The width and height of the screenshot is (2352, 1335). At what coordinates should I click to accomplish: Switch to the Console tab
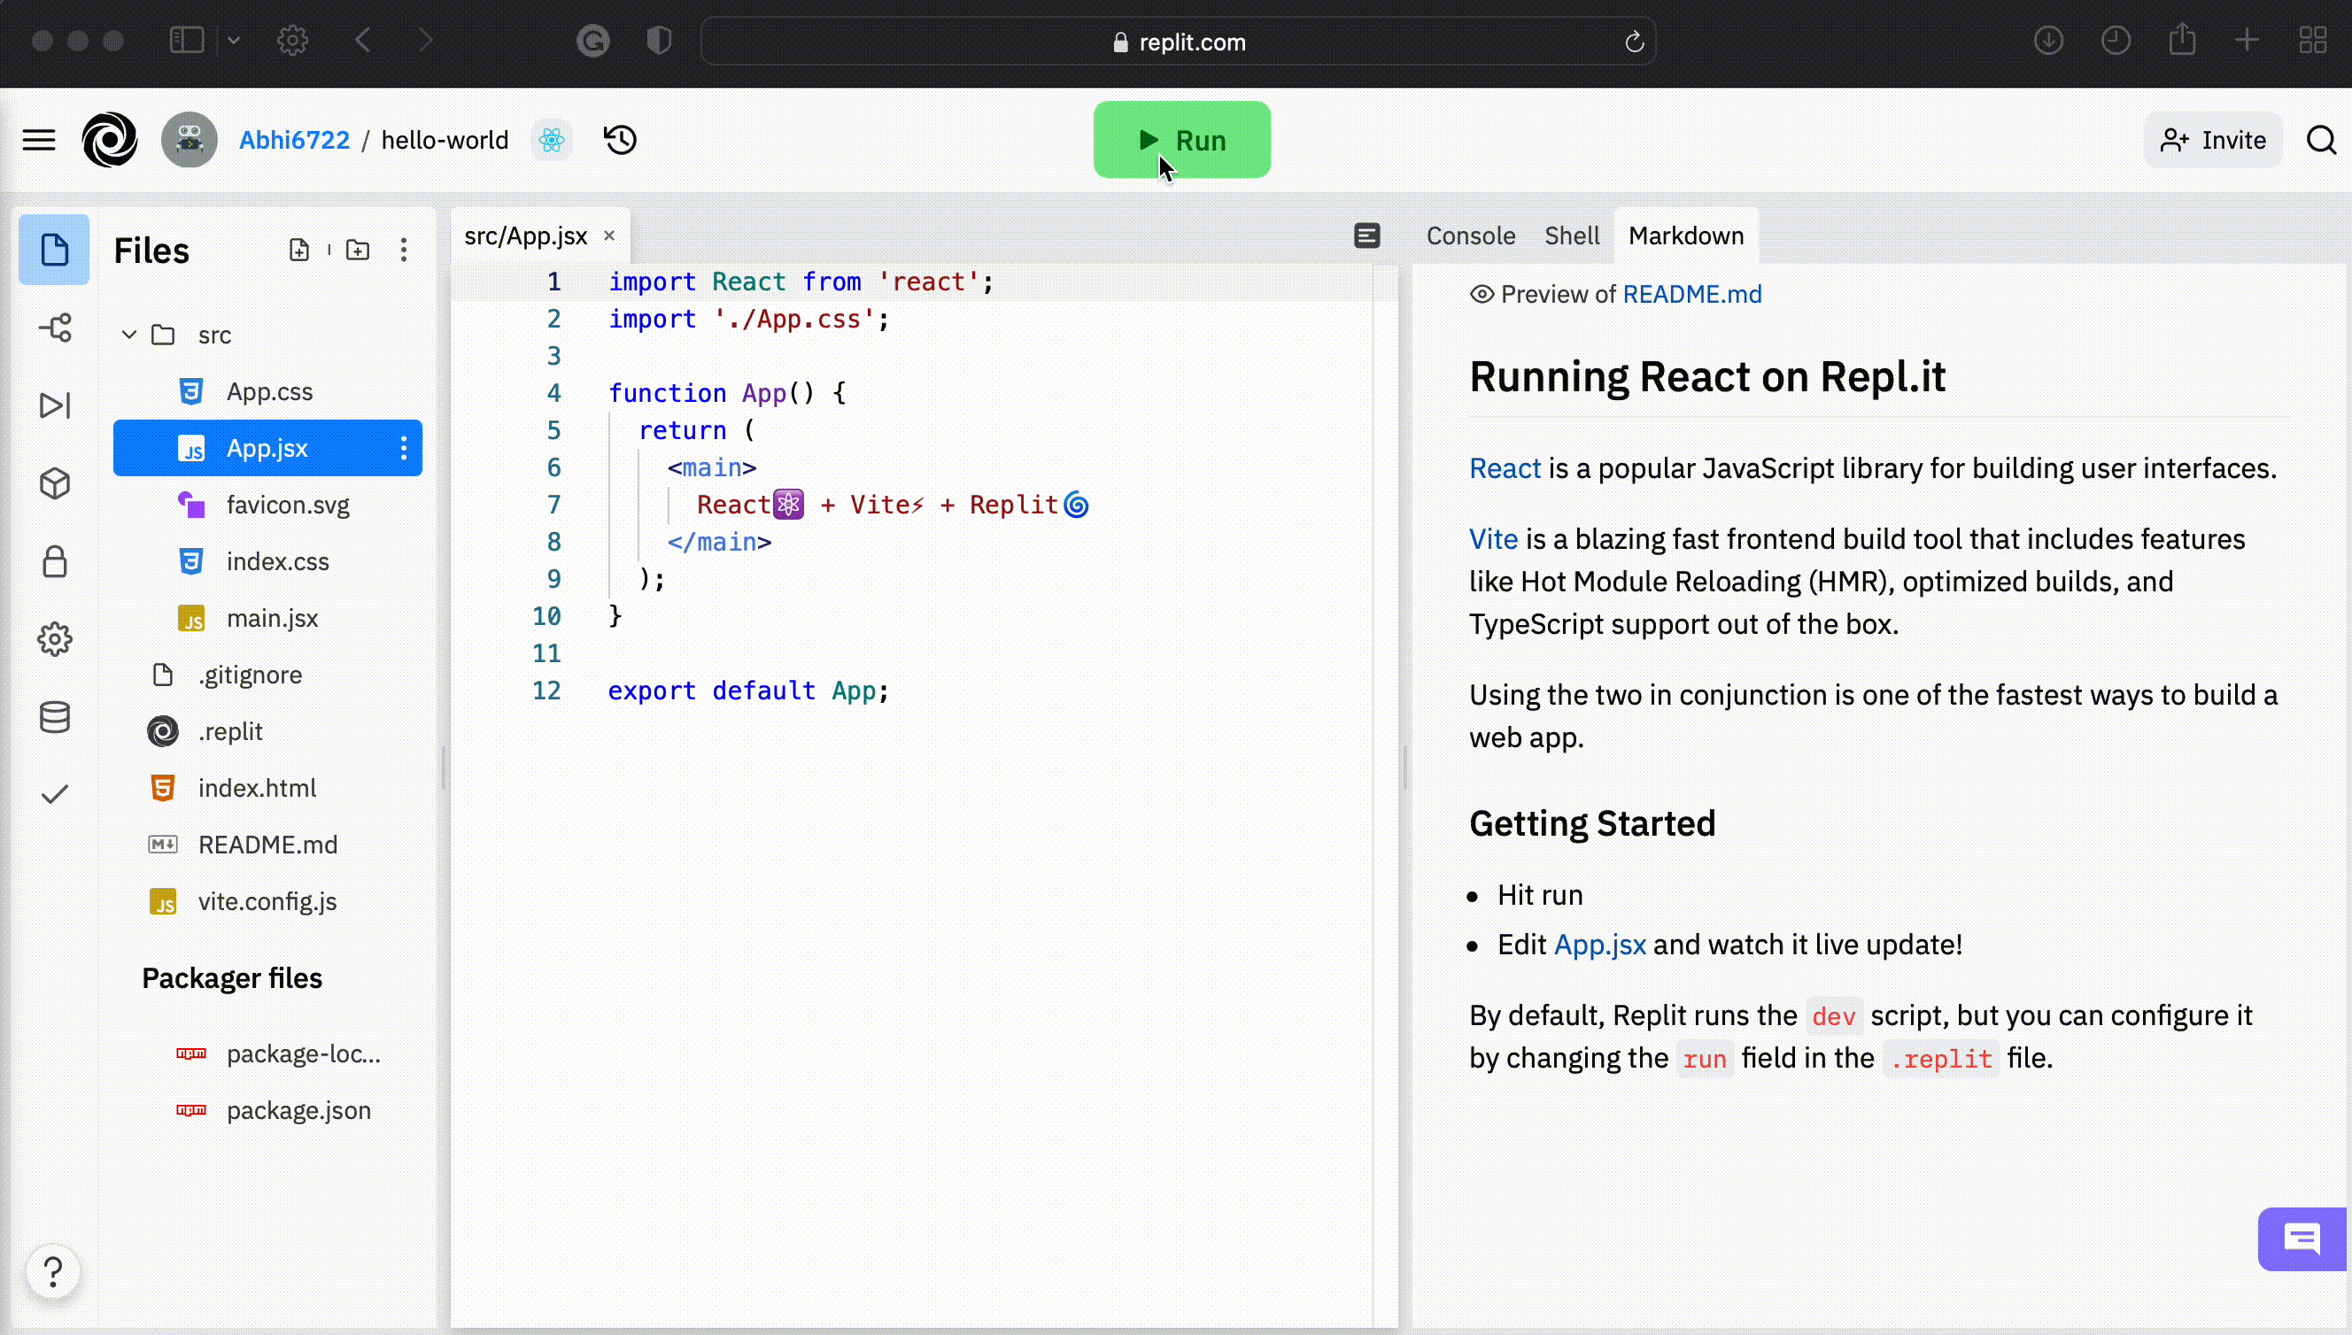click(1471, 235)
